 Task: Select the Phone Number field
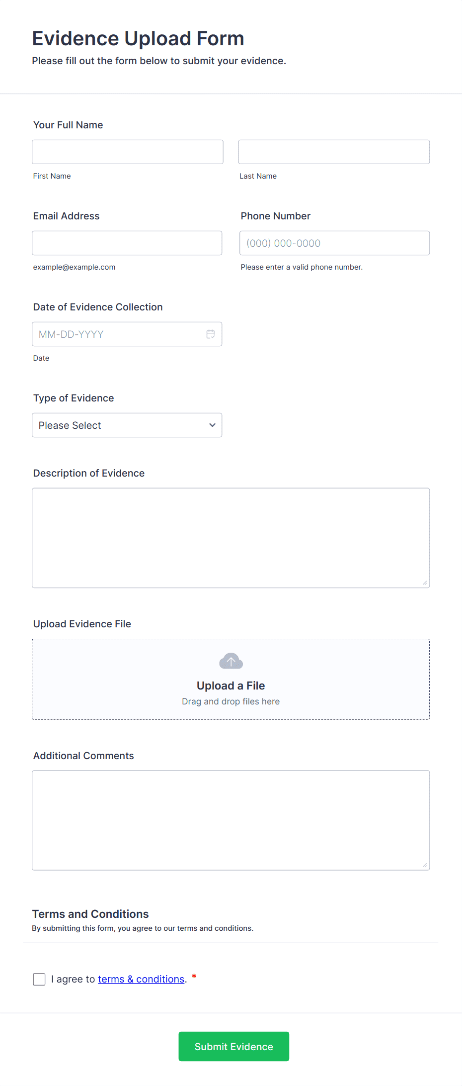334,243
